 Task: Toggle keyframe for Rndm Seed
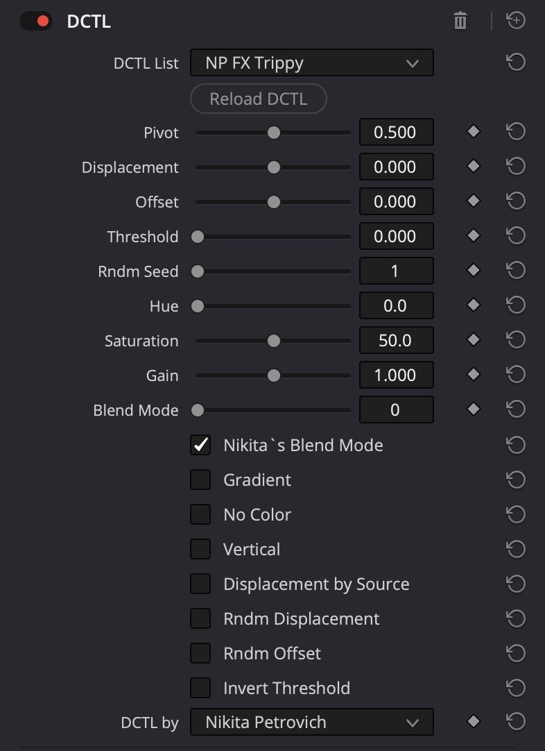pyautogui.click(x=474, y=271)
